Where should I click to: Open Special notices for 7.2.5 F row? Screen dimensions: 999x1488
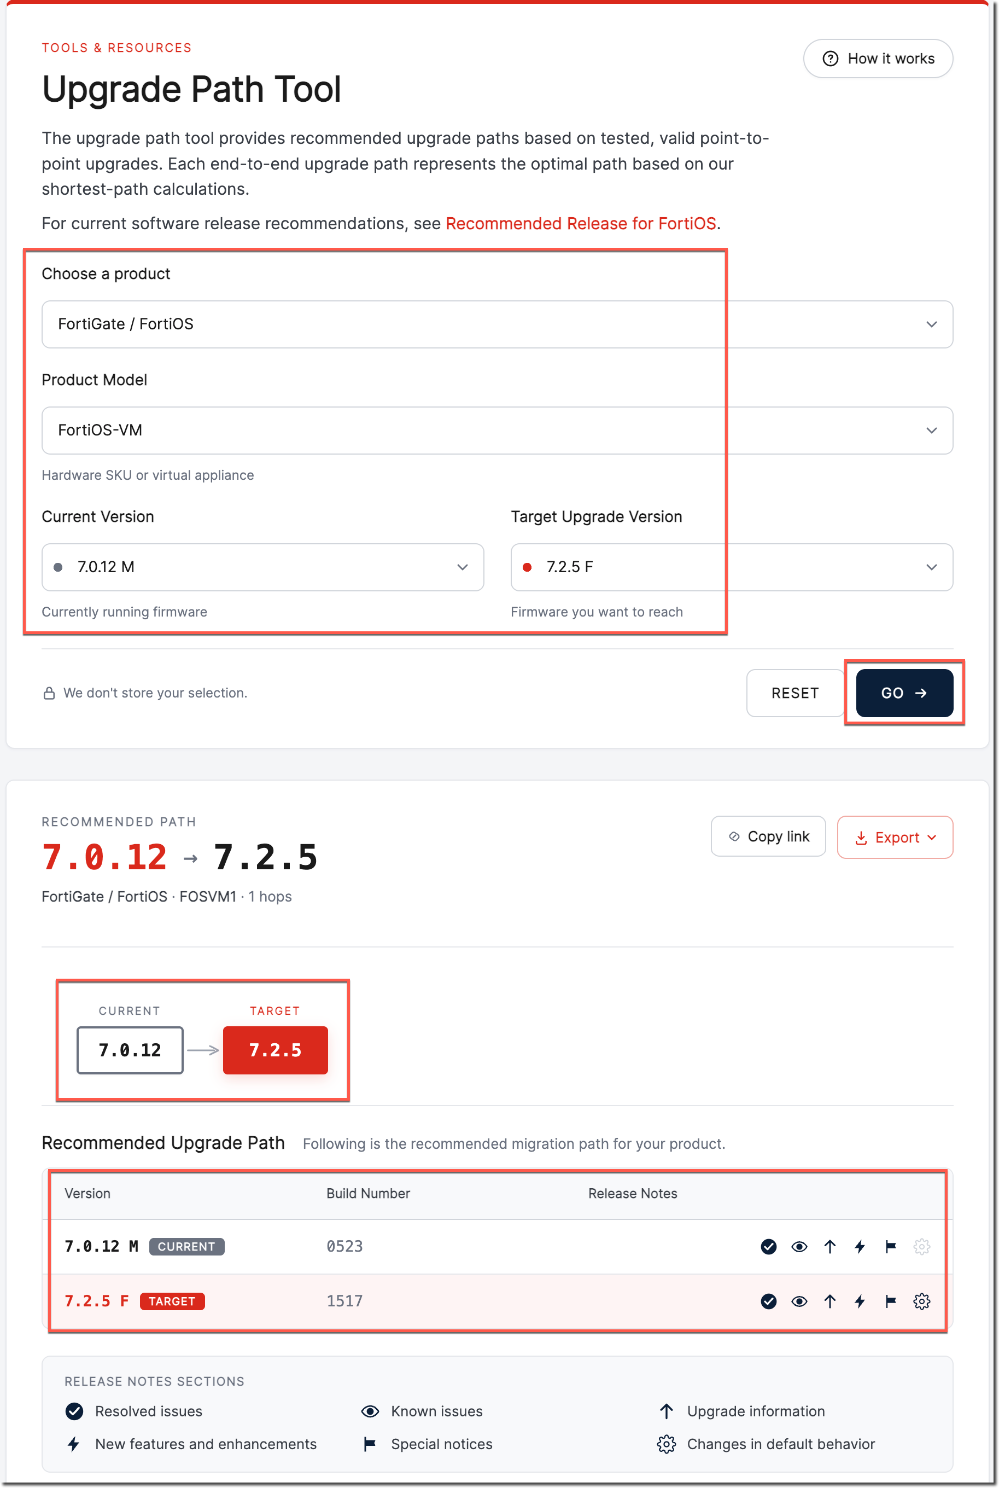[891, 1301]
